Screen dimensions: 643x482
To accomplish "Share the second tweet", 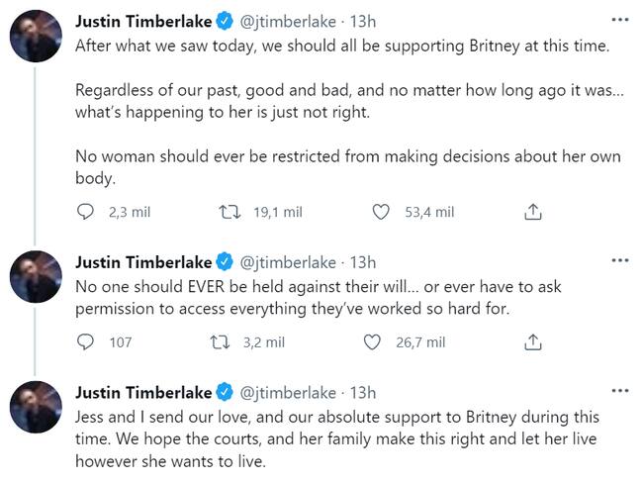I will tap(531, 342).
